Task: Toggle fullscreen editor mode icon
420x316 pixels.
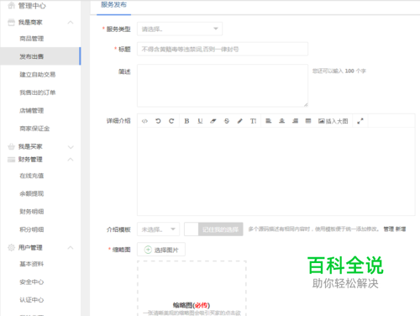Action: tap(360, 121)
